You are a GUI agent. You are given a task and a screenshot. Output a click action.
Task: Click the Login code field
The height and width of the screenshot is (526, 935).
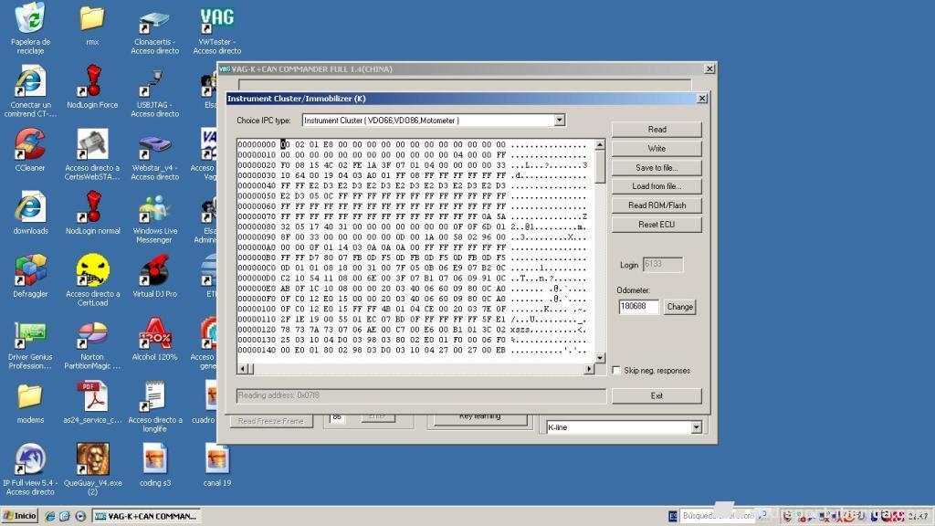[x=663, y=264]
